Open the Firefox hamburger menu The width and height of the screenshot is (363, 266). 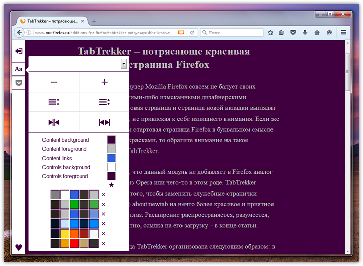tap(344, 33)
